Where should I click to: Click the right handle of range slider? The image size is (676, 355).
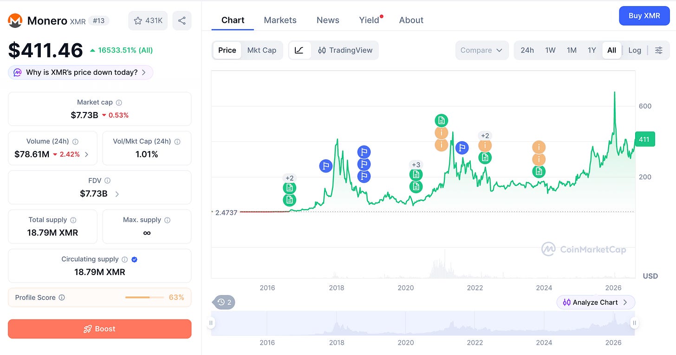coord(634,322)
